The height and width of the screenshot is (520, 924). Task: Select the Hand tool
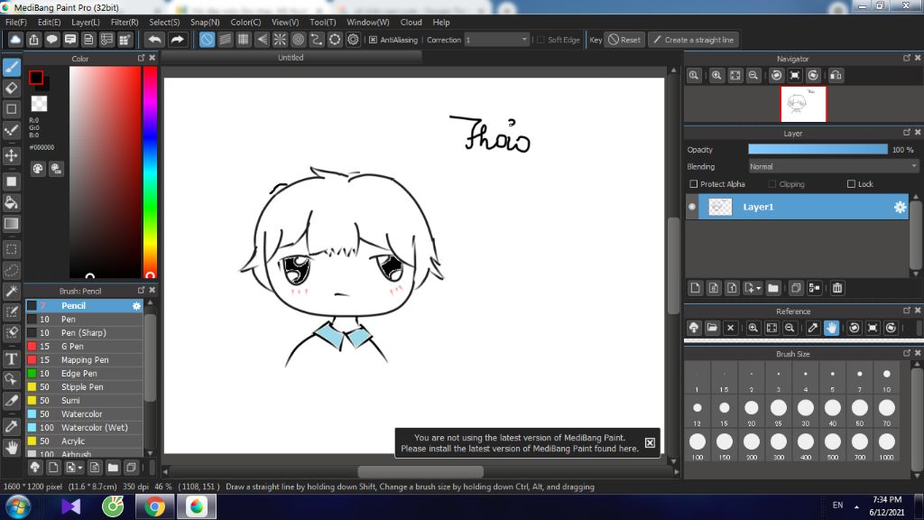[x=12, y=448]
